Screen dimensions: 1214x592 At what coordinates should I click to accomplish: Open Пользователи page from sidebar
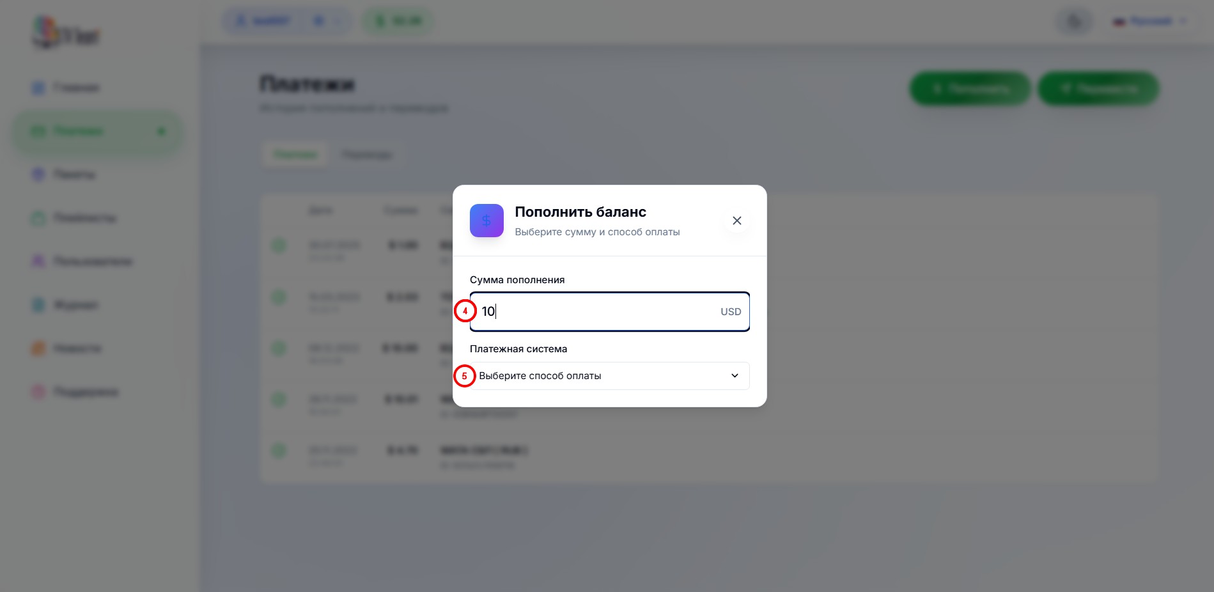(x=92, y=261)
